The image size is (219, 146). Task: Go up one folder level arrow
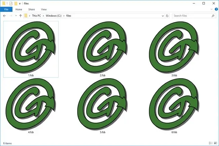pos(21,16)
